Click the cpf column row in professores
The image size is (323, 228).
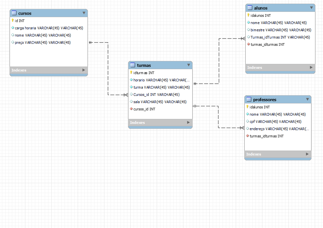[x=275, y=121]
